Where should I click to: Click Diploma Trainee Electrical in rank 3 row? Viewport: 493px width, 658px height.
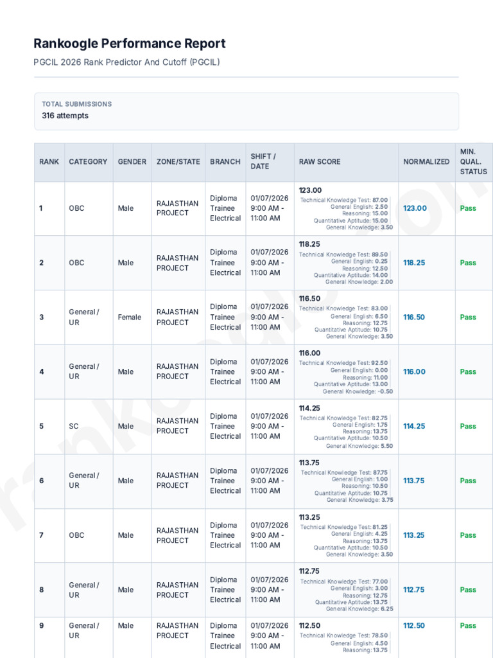click(225, 317)
